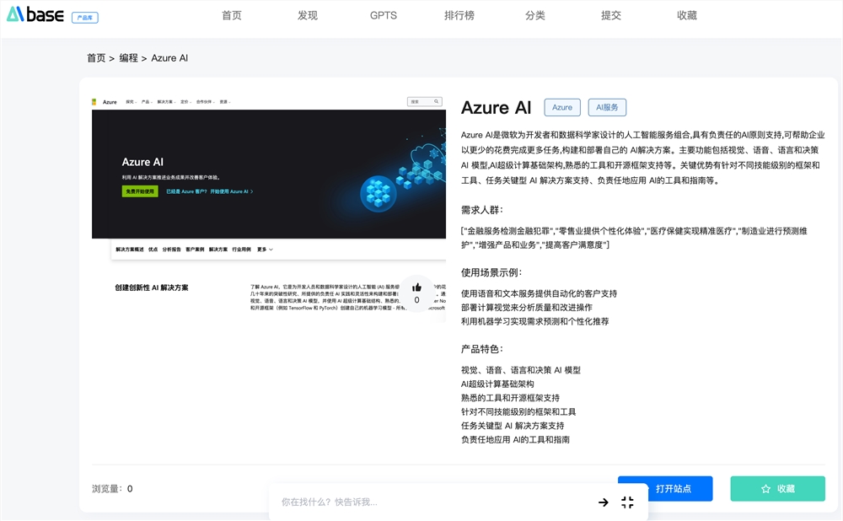843x521 pixels.
Task: Open the Azure AI website screenshot
Action: [x=269, y=208]
